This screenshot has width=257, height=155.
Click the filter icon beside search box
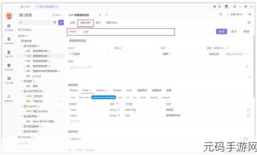(55, 22)
